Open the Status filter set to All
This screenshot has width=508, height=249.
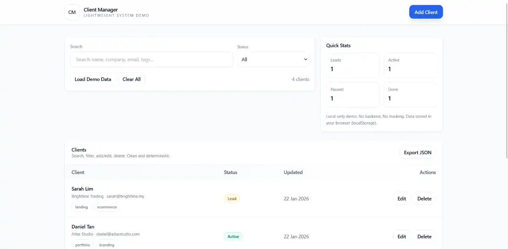(x=273, y=59)
